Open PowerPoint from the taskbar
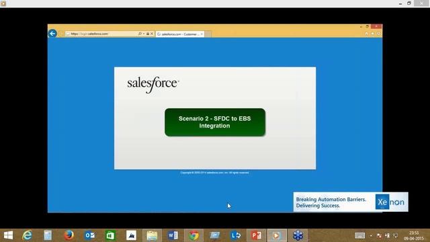 [257, 235]
